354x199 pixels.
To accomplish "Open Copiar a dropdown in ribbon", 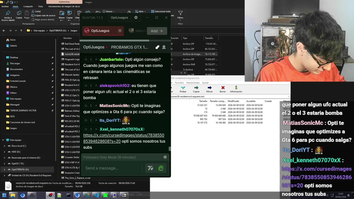I will click(70, 15).
